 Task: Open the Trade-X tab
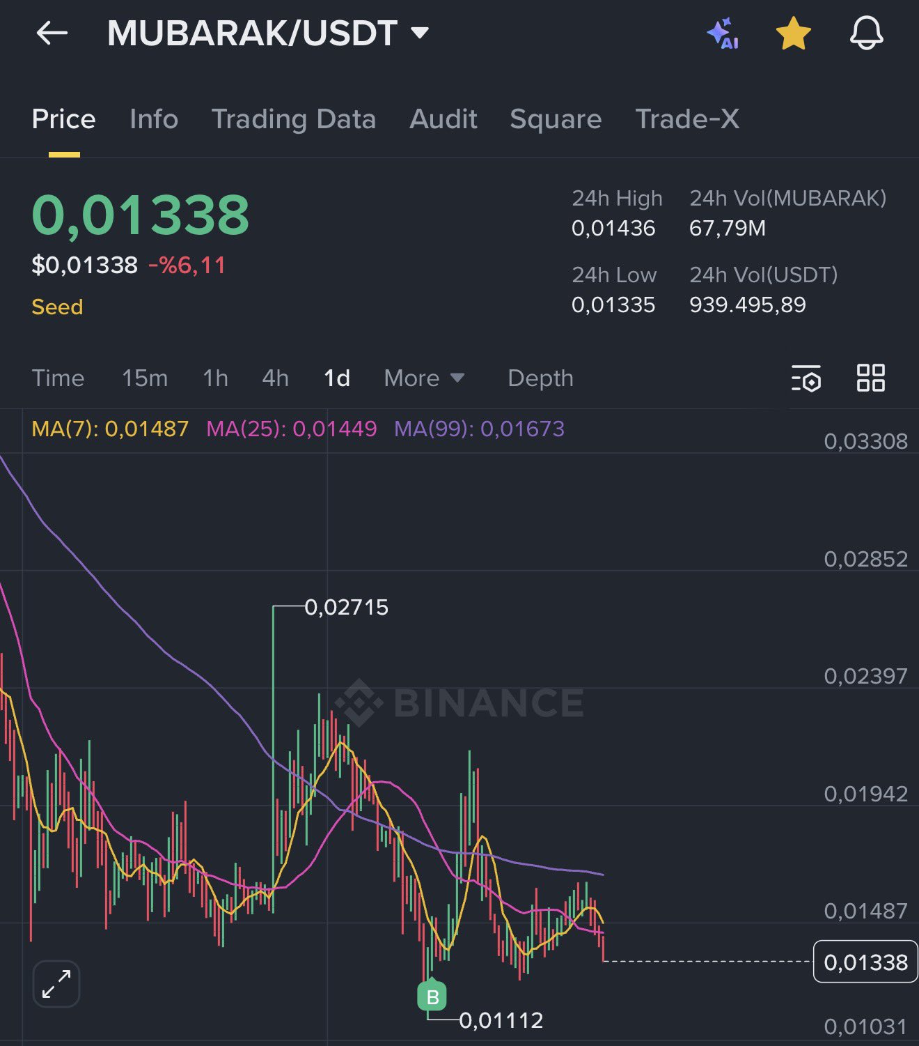[688, 119]
